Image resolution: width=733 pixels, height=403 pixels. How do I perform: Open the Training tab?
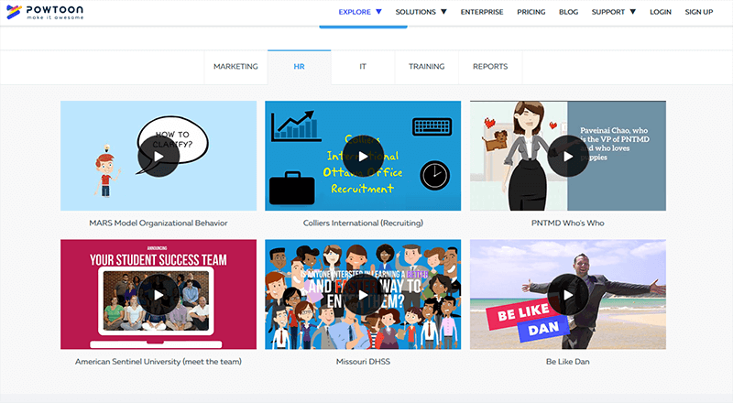click(x=426, y=67)
